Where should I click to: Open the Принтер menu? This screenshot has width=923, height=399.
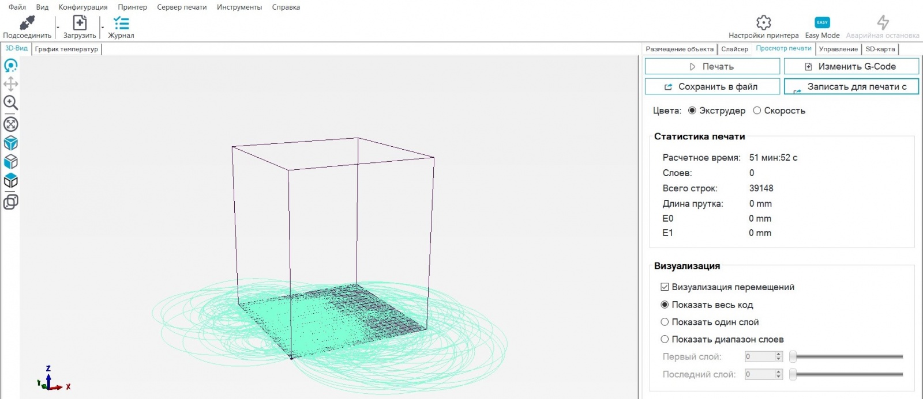pos(132,7)
